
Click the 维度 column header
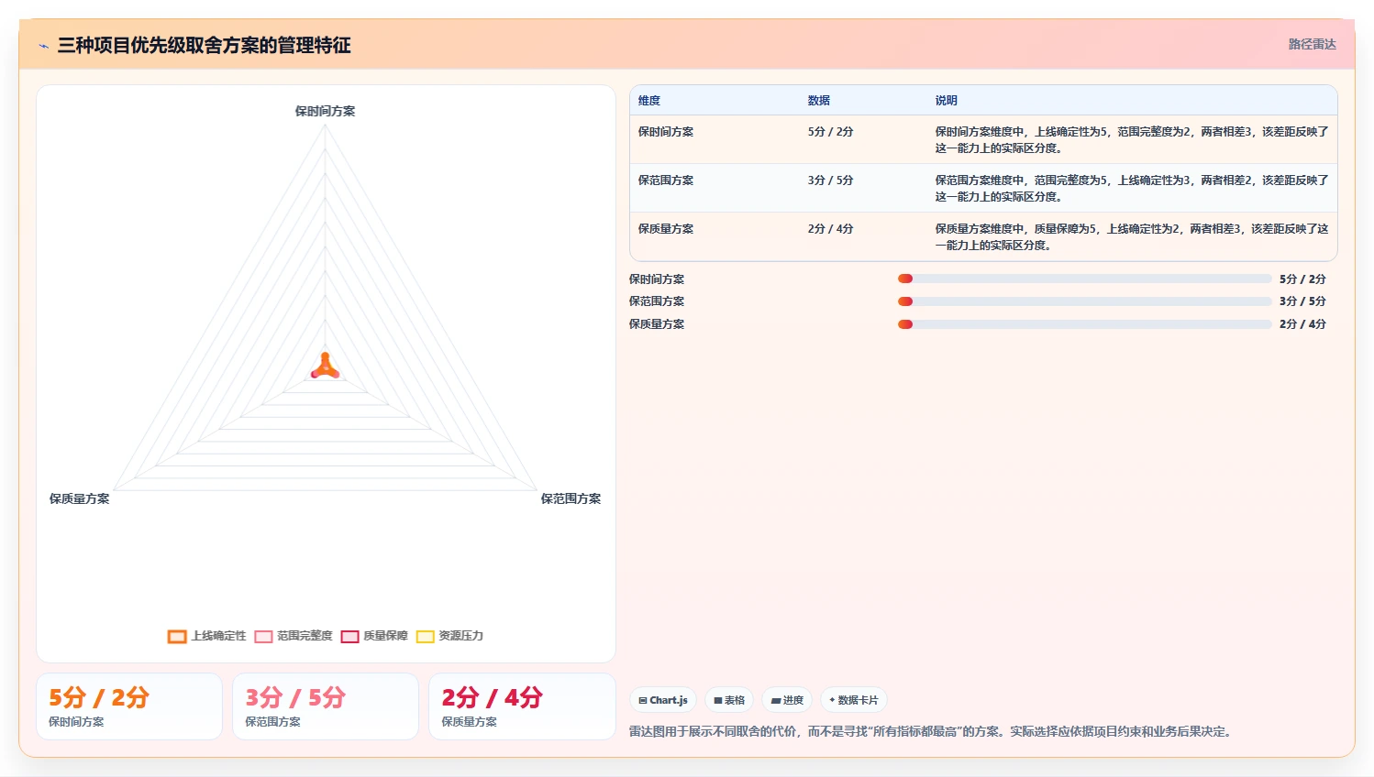[649, 101]
